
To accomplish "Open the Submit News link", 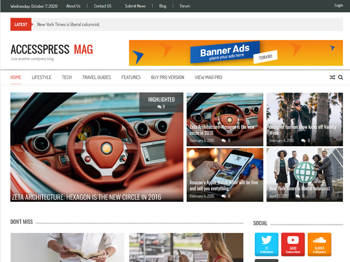I will (x=135, y=6).
